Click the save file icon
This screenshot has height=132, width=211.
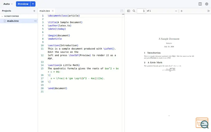[122, 11]
